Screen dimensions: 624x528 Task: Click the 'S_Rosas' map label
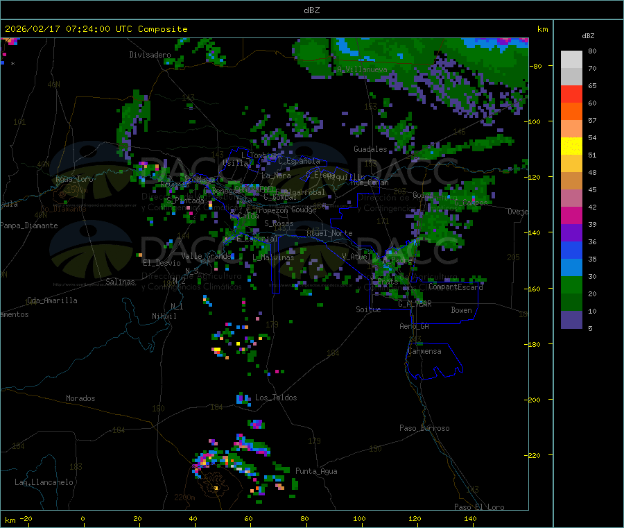[279, 223]
